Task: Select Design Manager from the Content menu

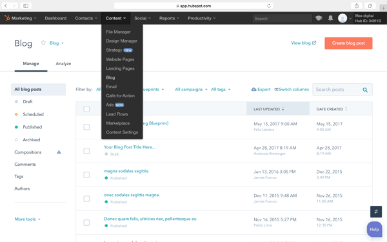Action: 122,41
